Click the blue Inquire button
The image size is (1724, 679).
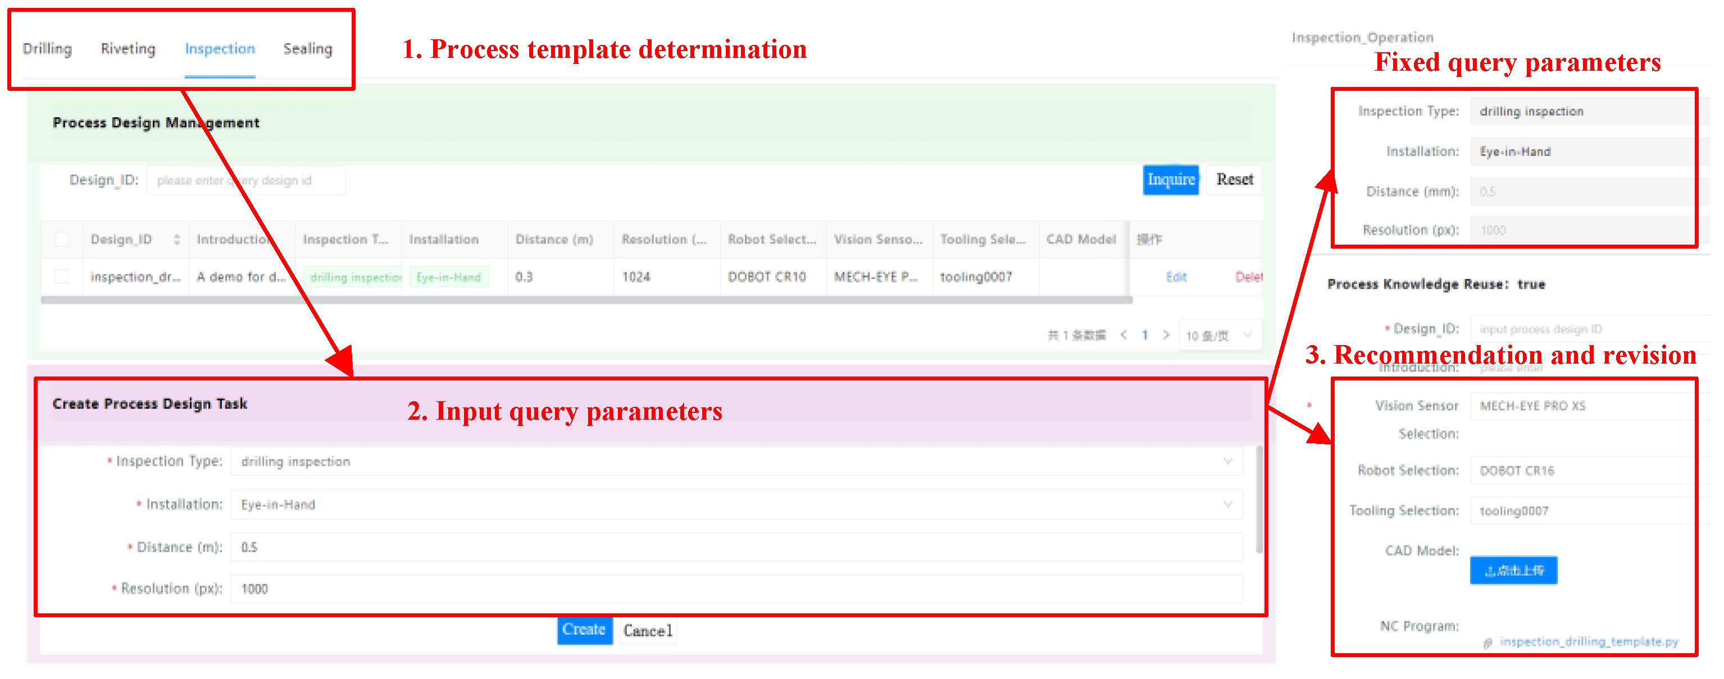point(1170,179)
